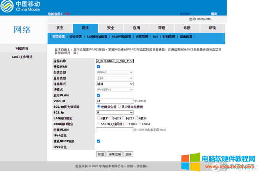Image resolution: width=259 pixels, height=174 pixels.
Task: Open the 诊断 tab
Action: 187,28
